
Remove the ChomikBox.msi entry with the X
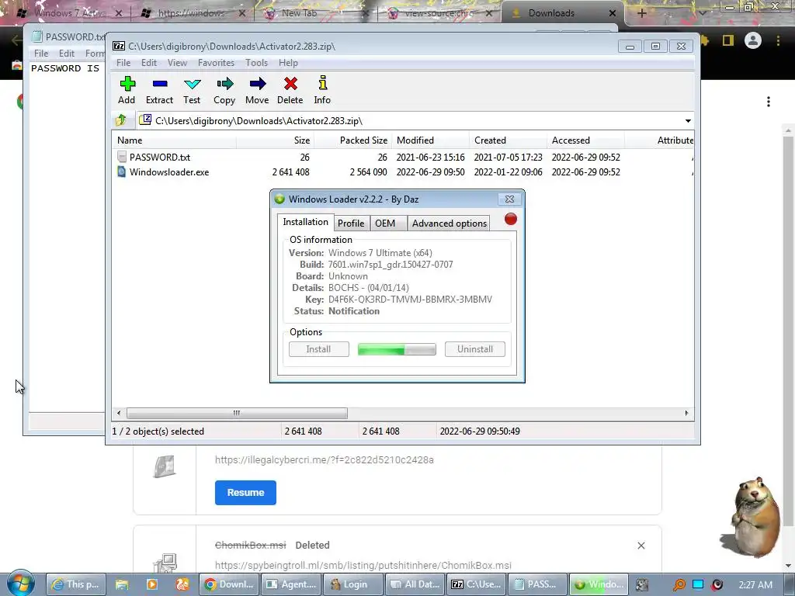641,546
